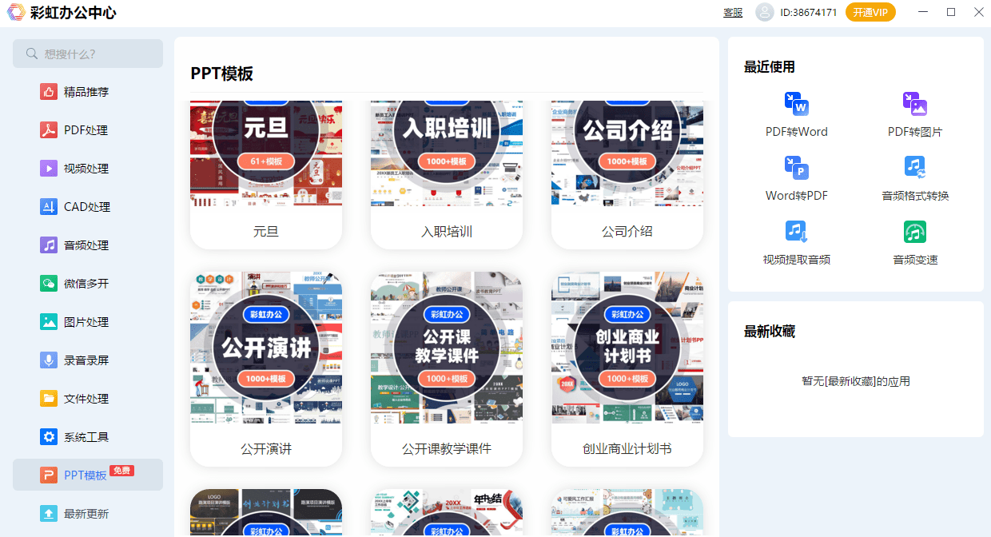Click the 音频处理 music note icon
The image size is (991, 537).
coord(49,245)
